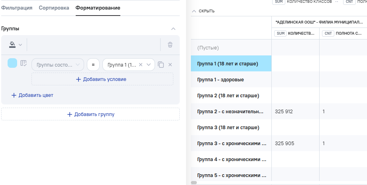Change the equals operator button

click(93, 65)
